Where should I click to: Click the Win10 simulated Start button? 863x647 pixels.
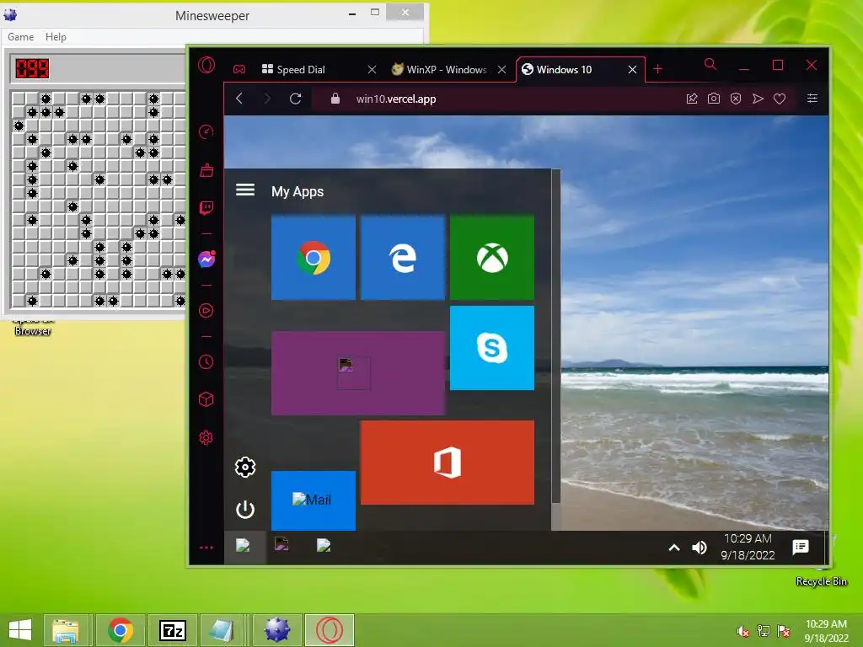245,547
